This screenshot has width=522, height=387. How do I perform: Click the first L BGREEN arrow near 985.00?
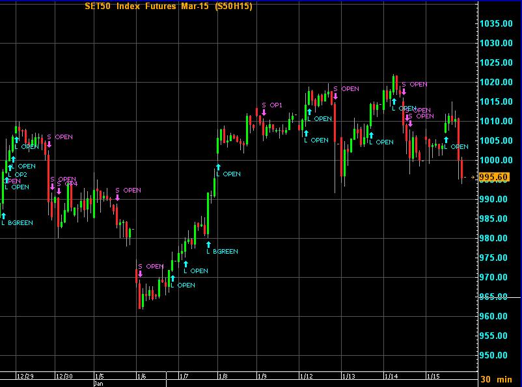coord(3,215)
